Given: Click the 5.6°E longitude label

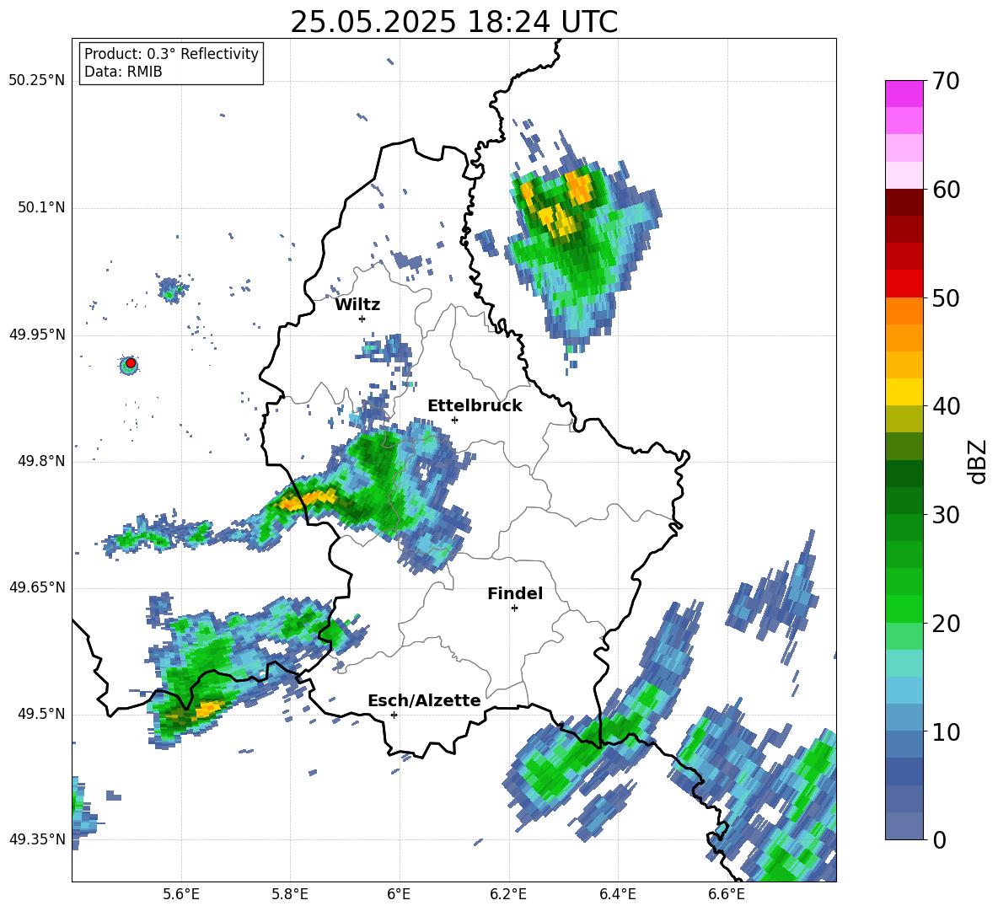Looking at the screenshot, I should click(181, 894).
